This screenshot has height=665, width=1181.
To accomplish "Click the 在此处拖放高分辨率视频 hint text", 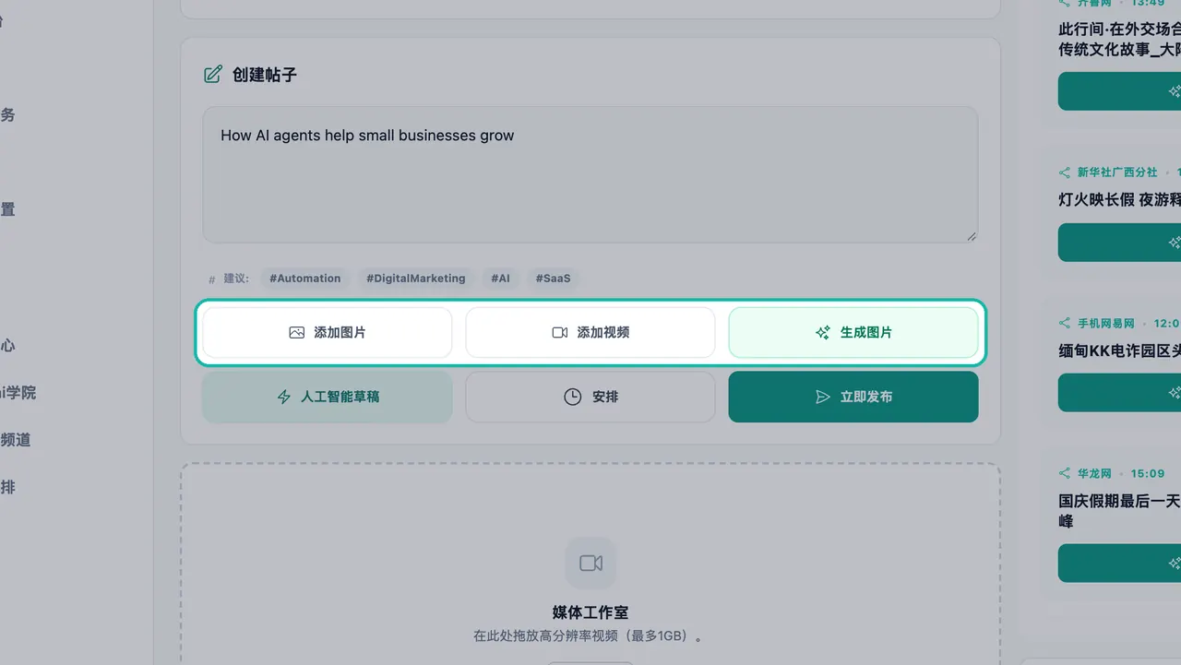I will (x=590, y=636).
